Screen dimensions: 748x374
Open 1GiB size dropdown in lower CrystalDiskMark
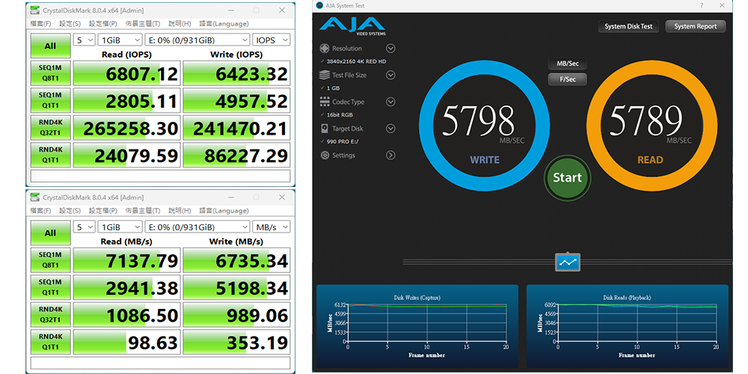point(120,227)
